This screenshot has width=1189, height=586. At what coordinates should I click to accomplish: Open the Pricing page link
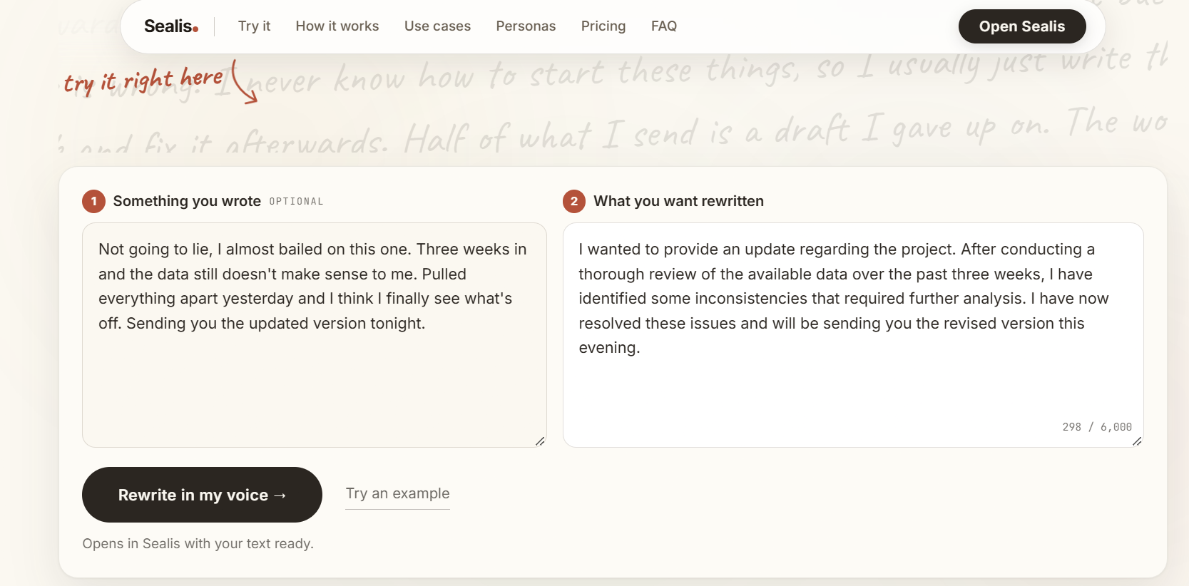[603, 26]
